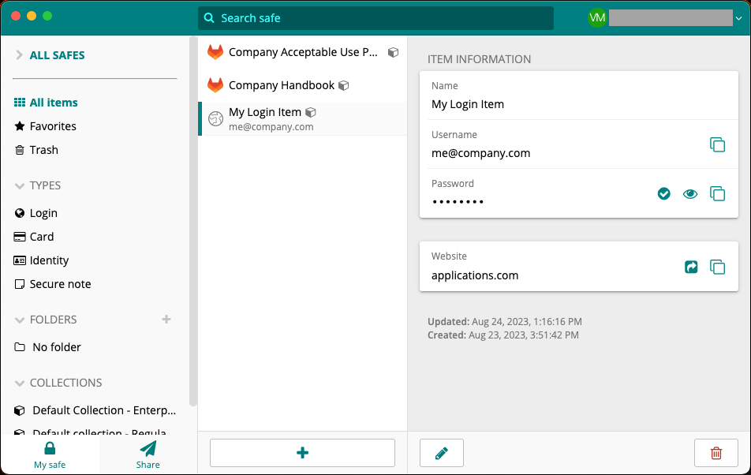This screenshot has height=475, width=751.
Task: Click the pencil edit item button
Action: pos(441,453)
